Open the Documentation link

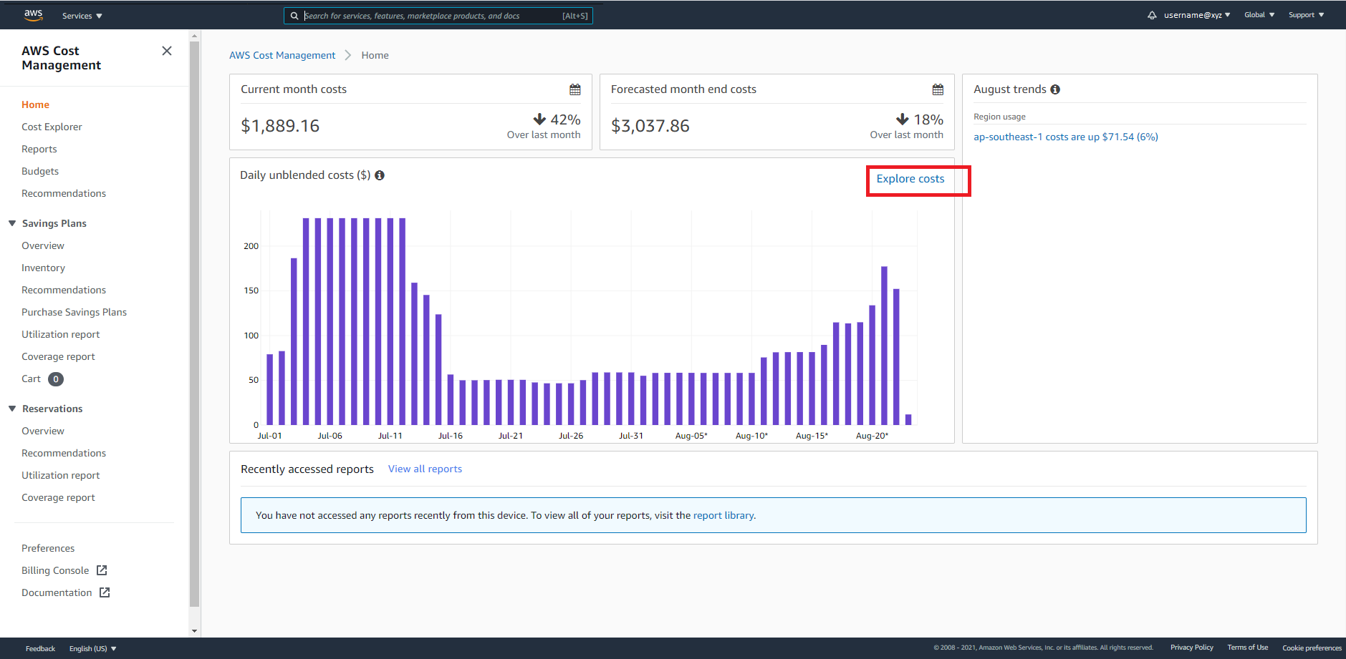(57, 592)
